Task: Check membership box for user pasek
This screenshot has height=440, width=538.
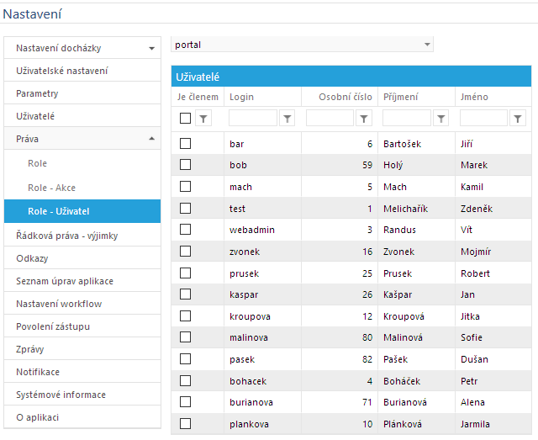Action: [x=185, y=359]
